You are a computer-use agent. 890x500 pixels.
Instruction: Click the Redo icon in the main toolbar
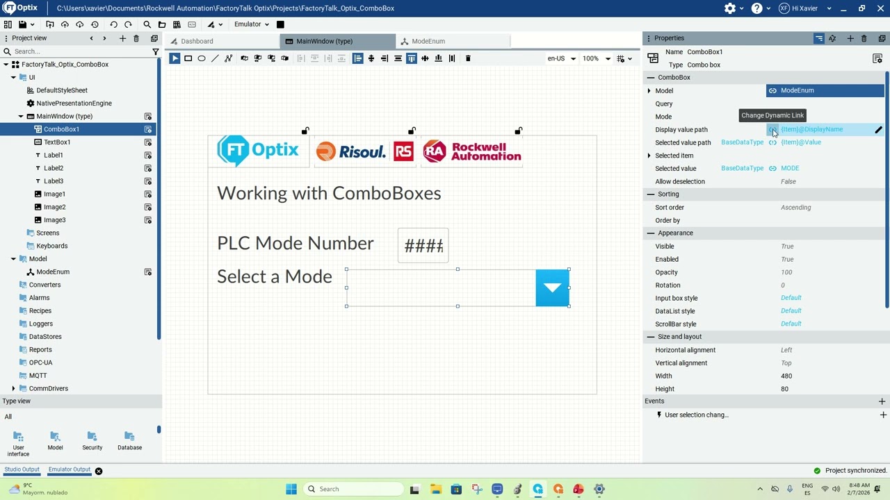click(128, 24)
